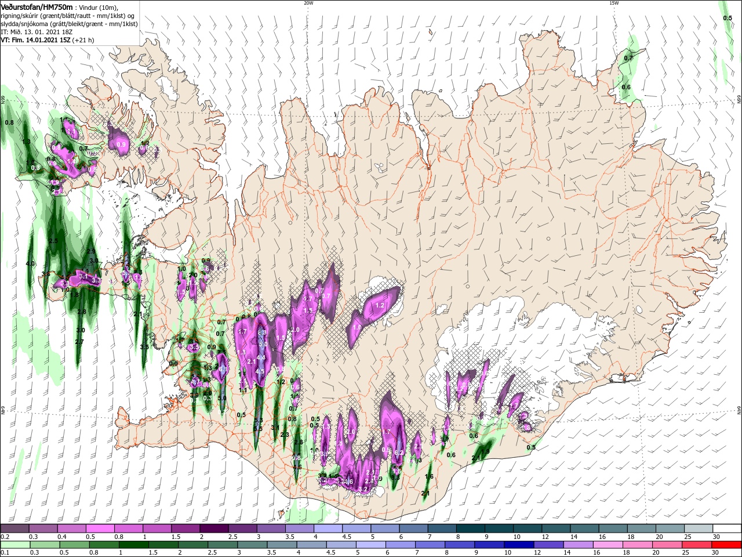The image size is (742, 557).
Task: Click the darkest green lower-row swatch at 1
Action: point(134,545)
